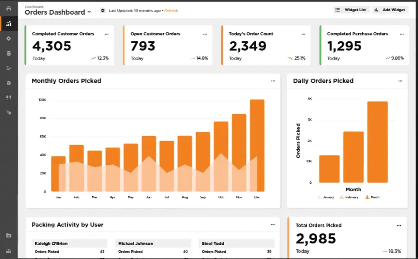Open the Packing Activity by User menu
Image resolution: width=418 pixels, height=259 pixels.
[273, 225]
